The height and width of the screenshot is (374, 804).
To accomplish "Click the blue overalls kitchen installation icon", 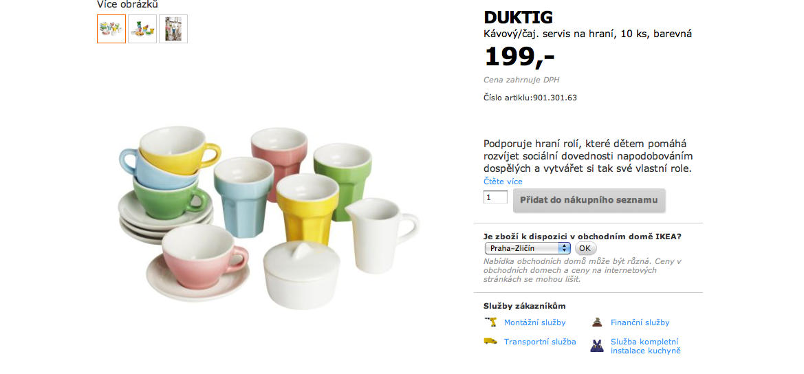I will (x=596, y=346).
